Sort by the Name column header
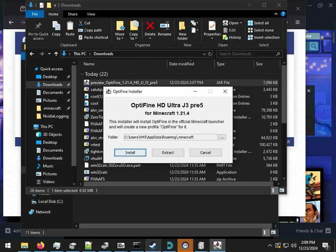Image resolution: width=336 pixels, height=252 pixels. [x=89, y=64]
